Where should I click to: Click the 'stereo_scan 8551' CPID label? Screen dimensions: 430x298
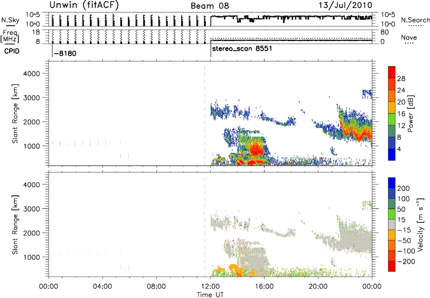[x=242, y=48]
